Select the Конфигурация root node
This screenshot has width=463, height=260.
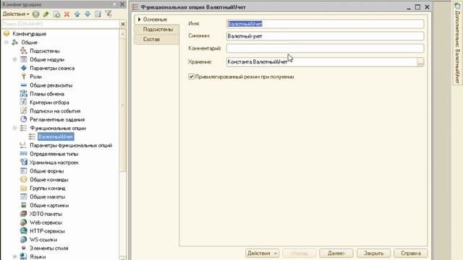[x=29, y=34]
